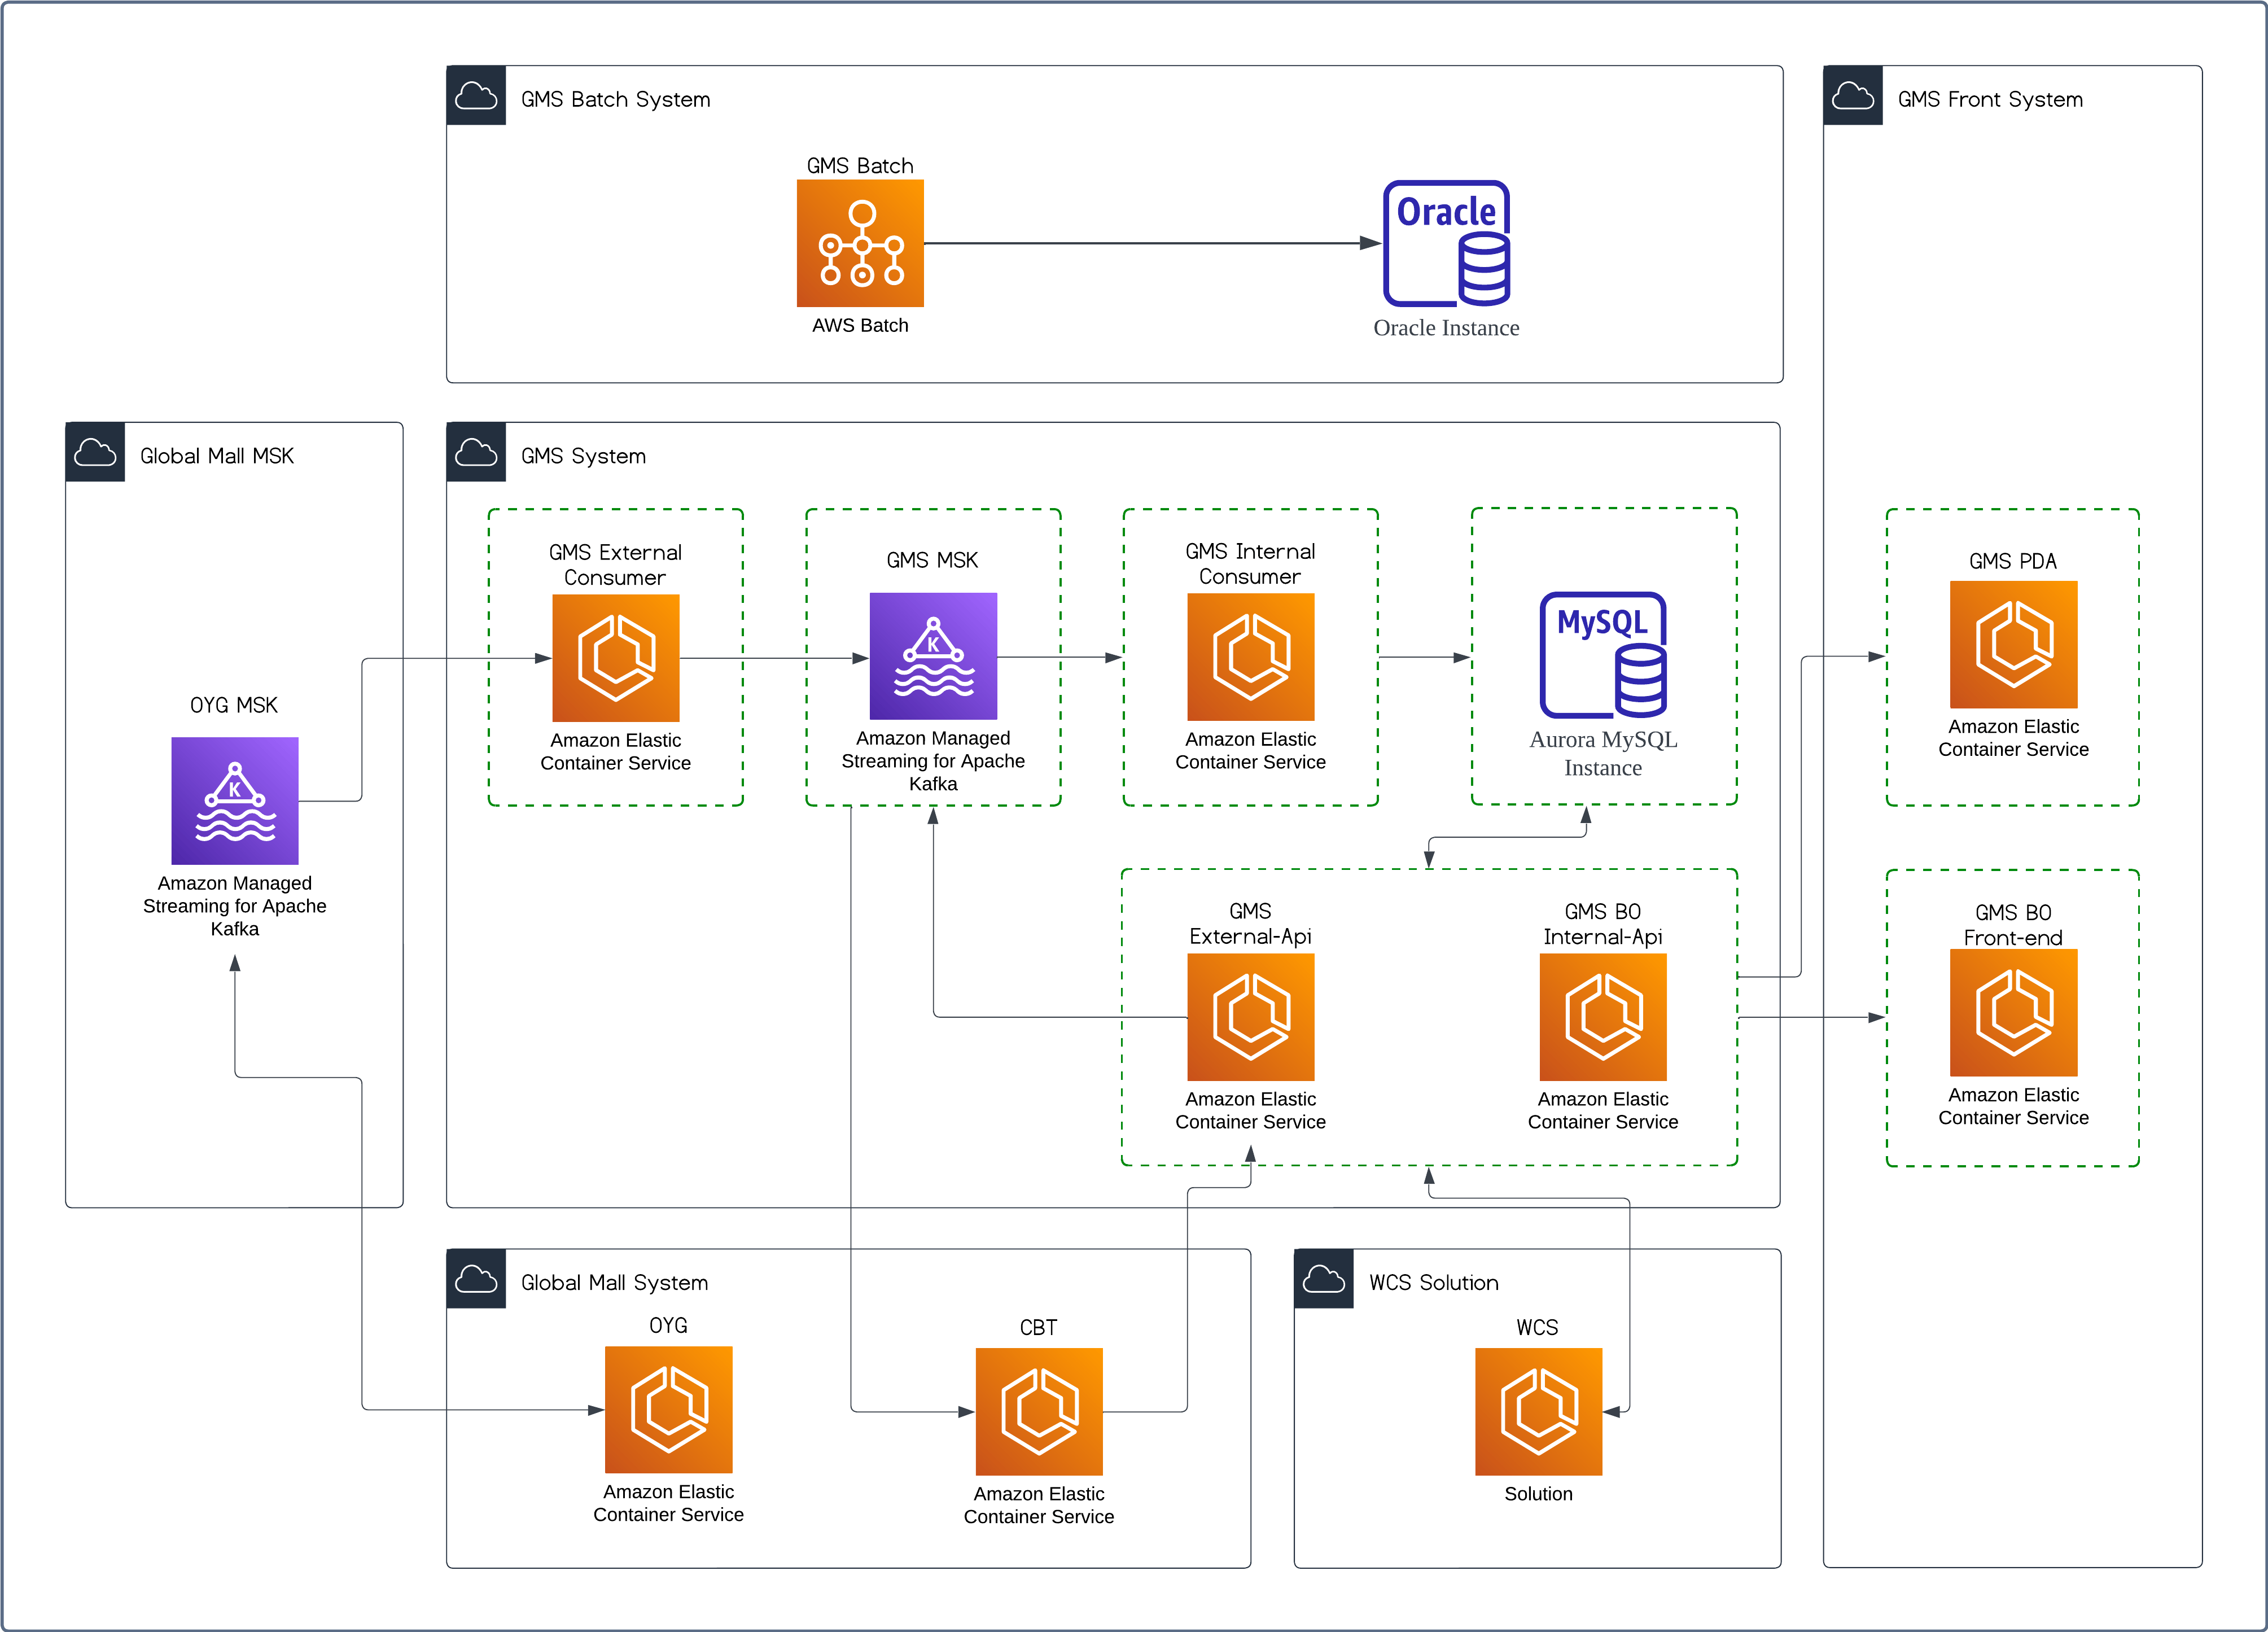The height and width of the screenshot is (1632, 2268).
Task: Click the ECS caption under GMS External Consumer
Action: pyautogui.click(x=616, y=752)
